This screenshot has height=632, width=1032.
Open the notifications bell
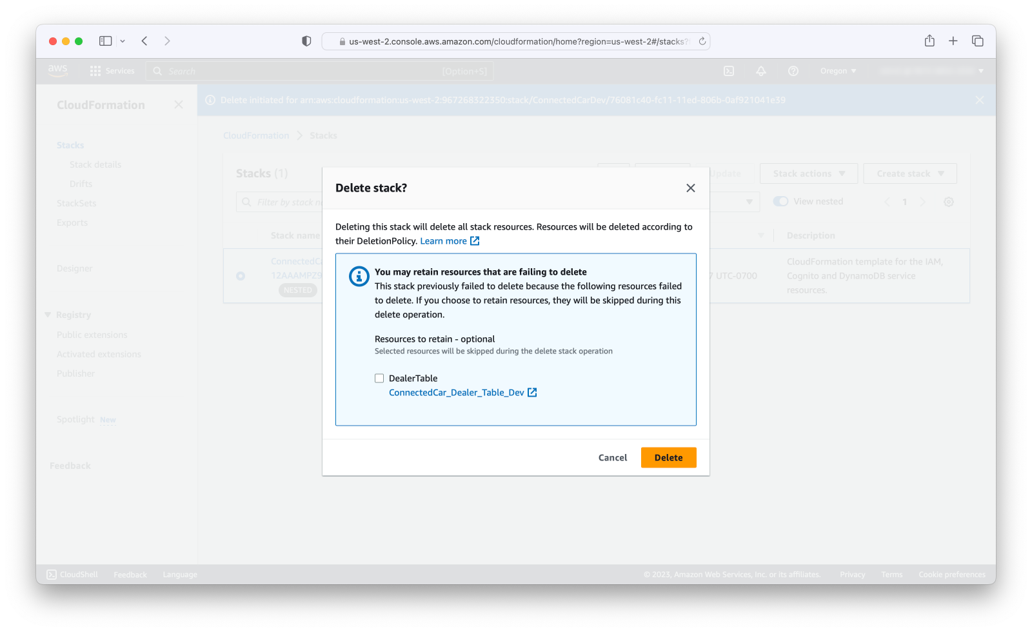[x=761, y=71]
